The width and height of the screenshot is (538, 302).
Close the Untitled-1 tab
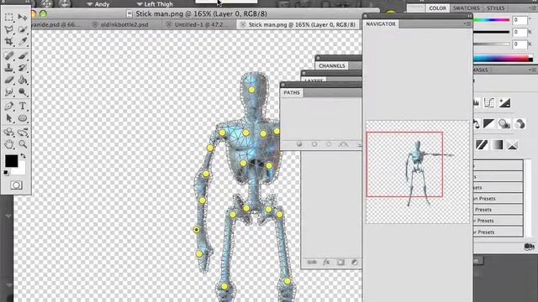click(x=168, y=24)
